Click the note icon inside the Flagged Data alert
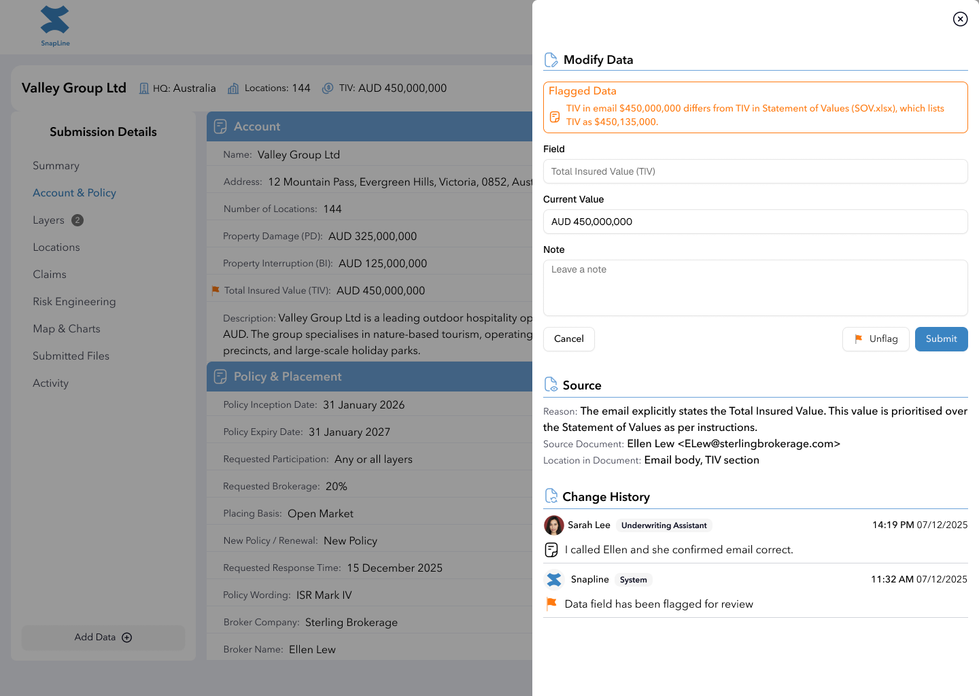 [x=554, y=116]
